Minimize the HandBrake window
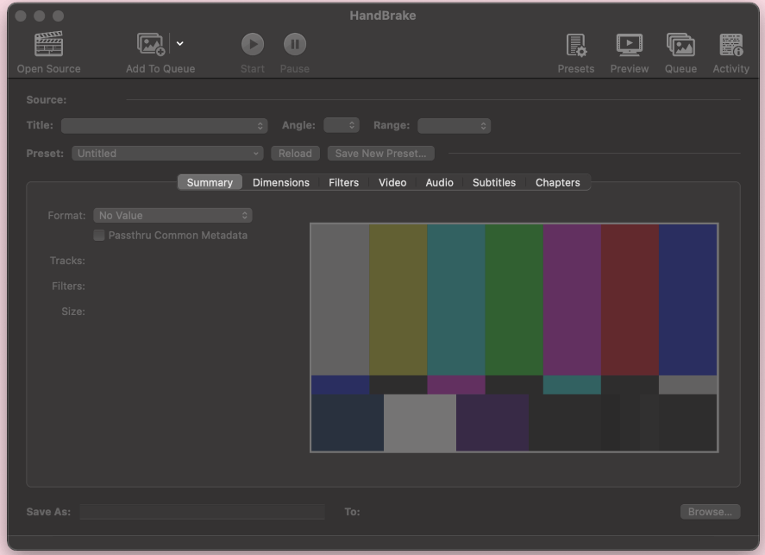The image size is (765, 555). tap(40, 16)
